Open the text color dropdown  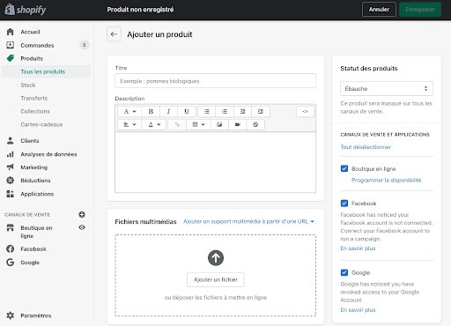pos(154,124)
